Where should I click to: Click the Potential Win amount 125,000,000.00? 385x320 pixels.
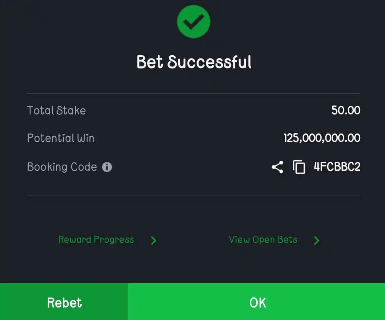(x=322, y=138)
